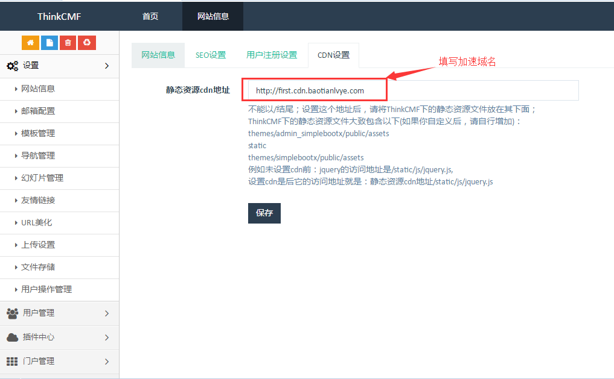Switch to the 用户注册设置 tab
The image size is (614, 379).
[272, 55]
